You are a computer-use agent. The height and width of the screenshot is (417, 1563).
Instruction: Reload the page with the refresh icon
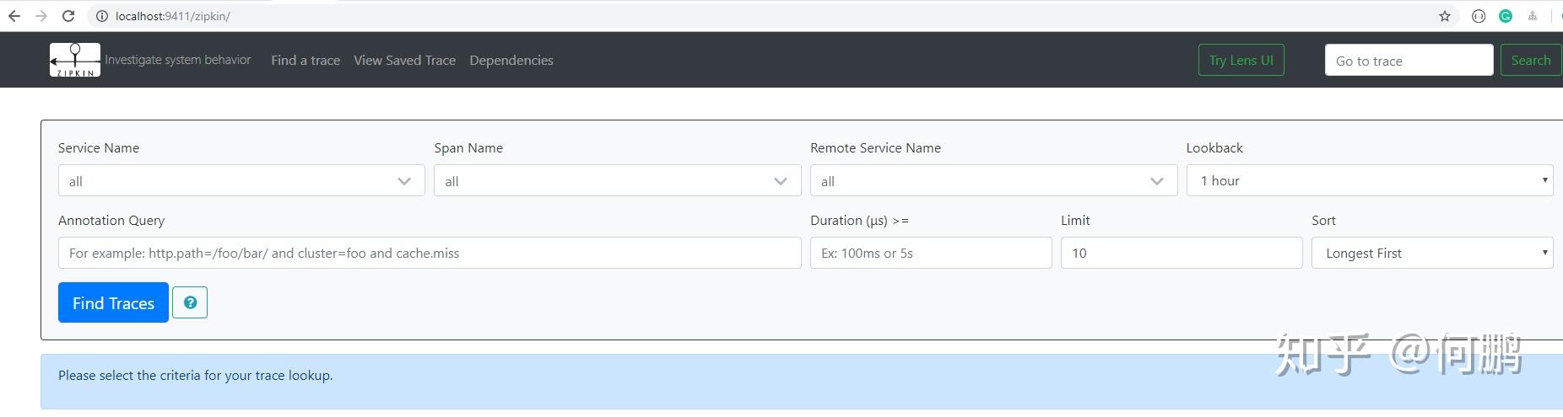pyautogui.click(x=68, y=16)
